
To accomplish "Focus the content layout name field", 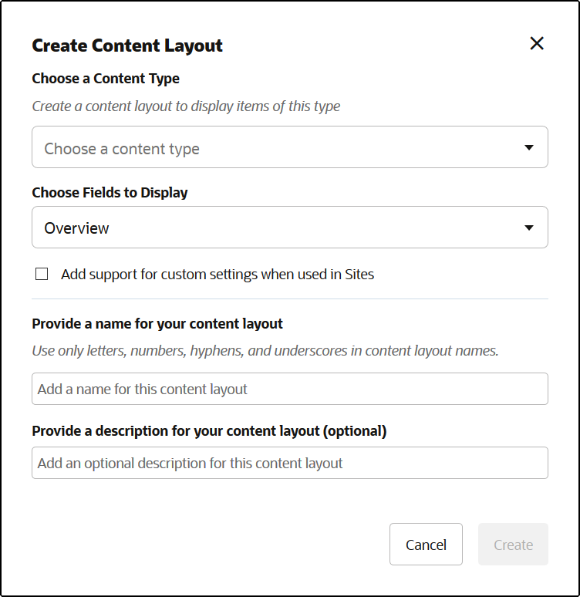I will 289,389.
